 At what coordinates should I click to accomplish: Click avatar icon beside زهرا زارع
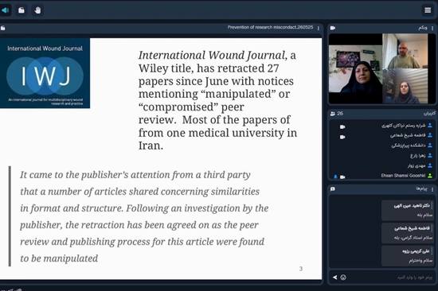430,155
